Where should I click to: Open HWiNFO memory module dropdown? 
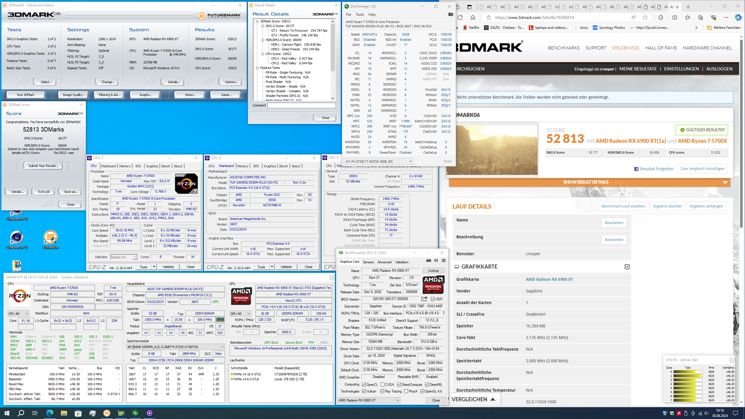(x=175, y=347)
